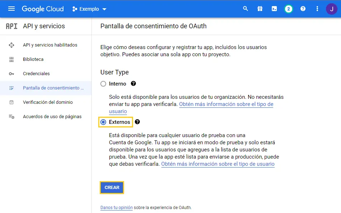Click Verificación del dominio checkbox icon
Image resolution: width=341 pixels, height=213 pixels.
tap(11, 102)
